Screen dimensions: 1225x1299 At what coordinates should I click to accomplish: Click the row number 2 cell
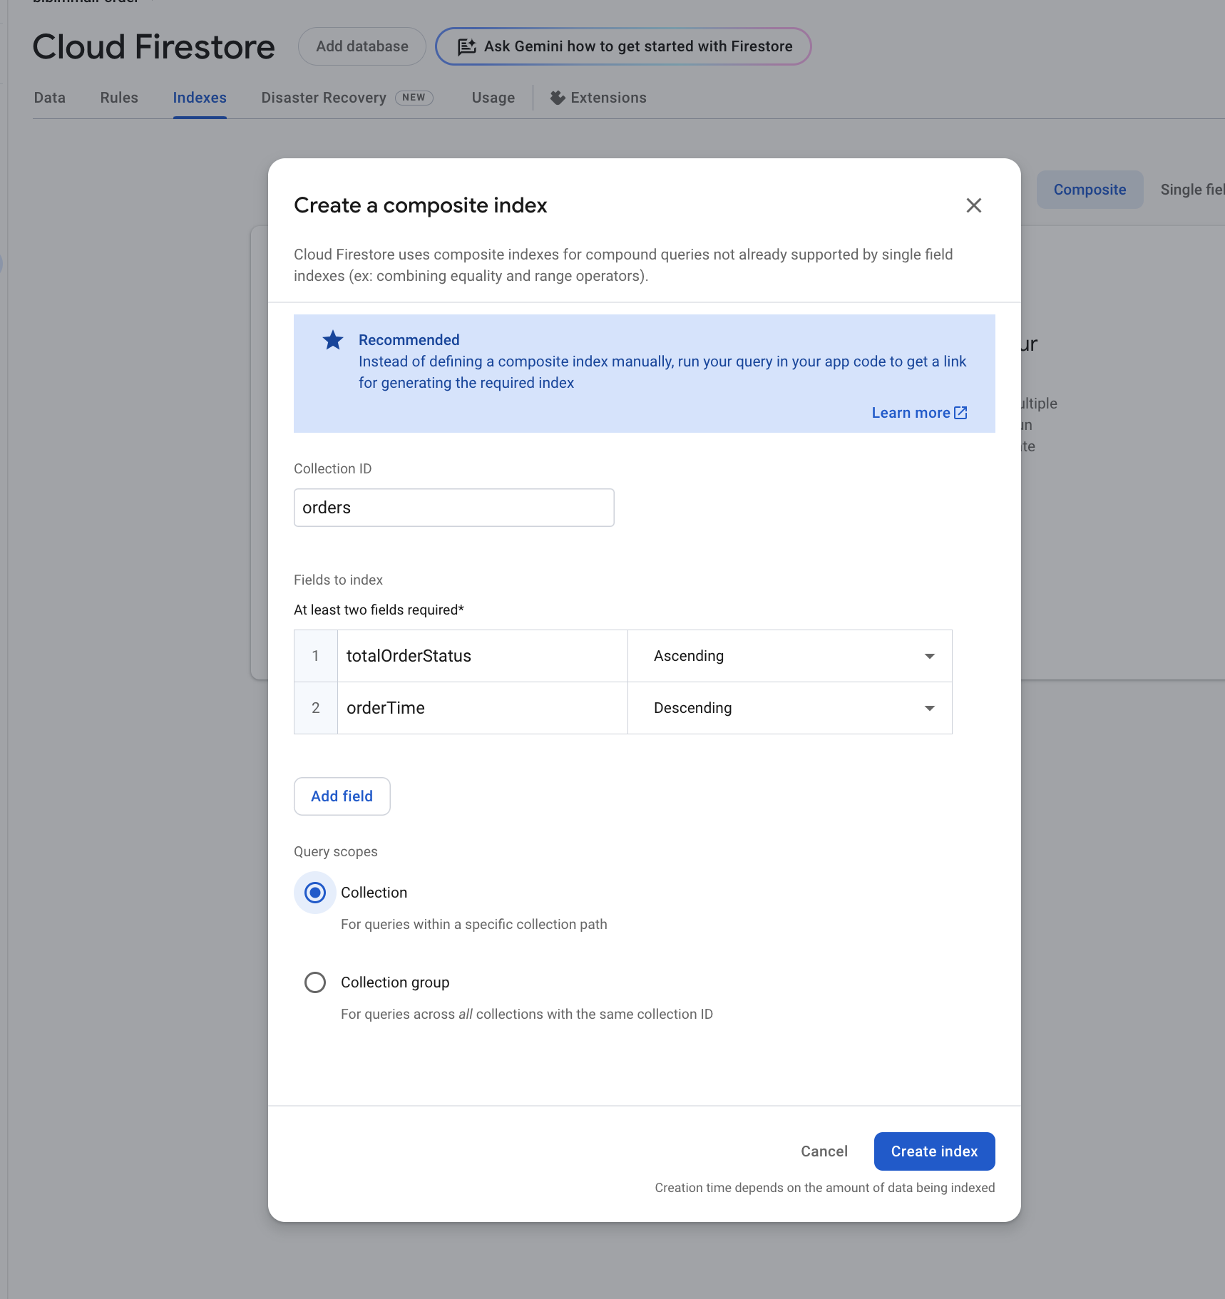[316, 708]
